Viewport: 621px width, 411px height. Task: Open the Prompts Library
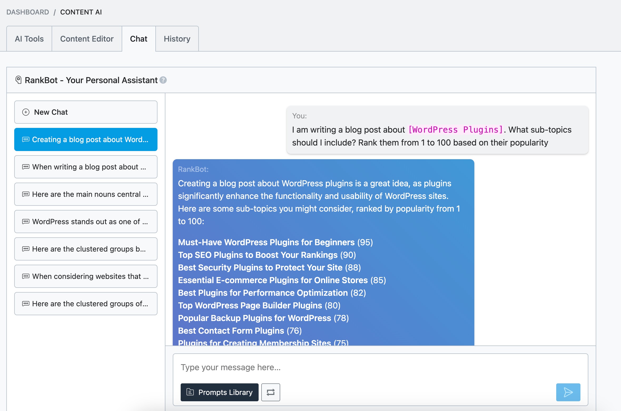[x=219, y=392]
